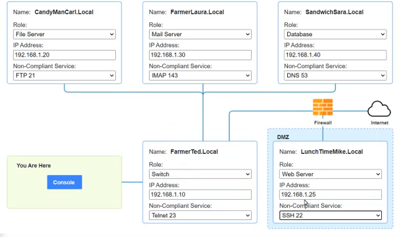
Task: Click the orange Firewall brick icon
Action: point(323,107)
